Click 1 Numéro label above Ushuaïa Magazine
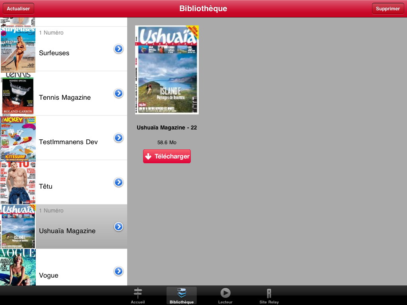 pos(51,210)
